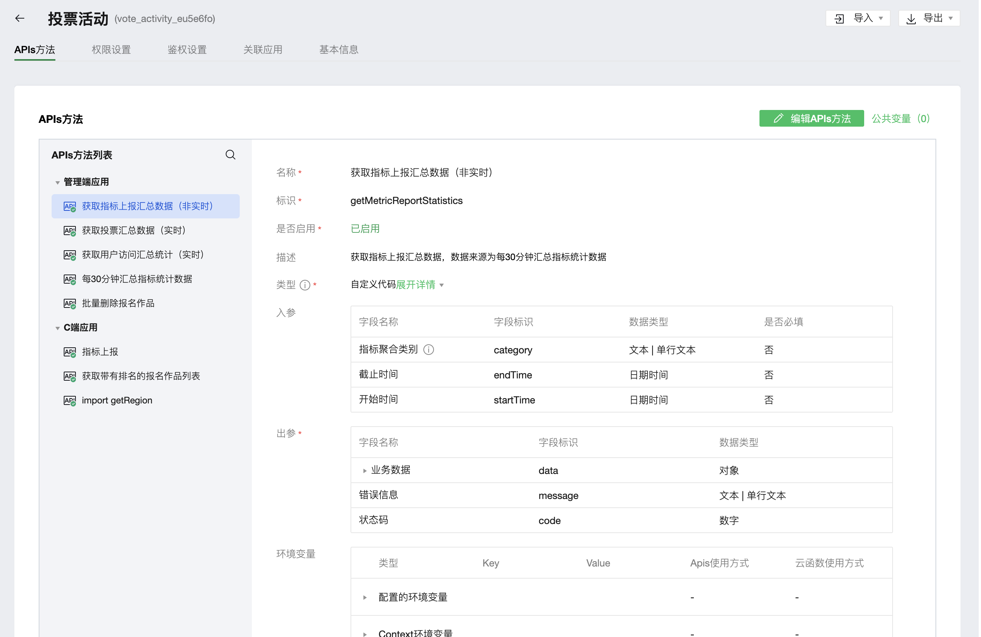Image resolution: width=981 pixels, height=637 pixels.
Task: Open the APIs method list search
Action: click(x=230, y=155)
